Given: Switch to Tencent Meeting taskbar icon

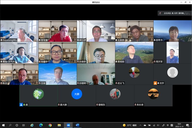Looking at the screenshot, I should (68, 125).
